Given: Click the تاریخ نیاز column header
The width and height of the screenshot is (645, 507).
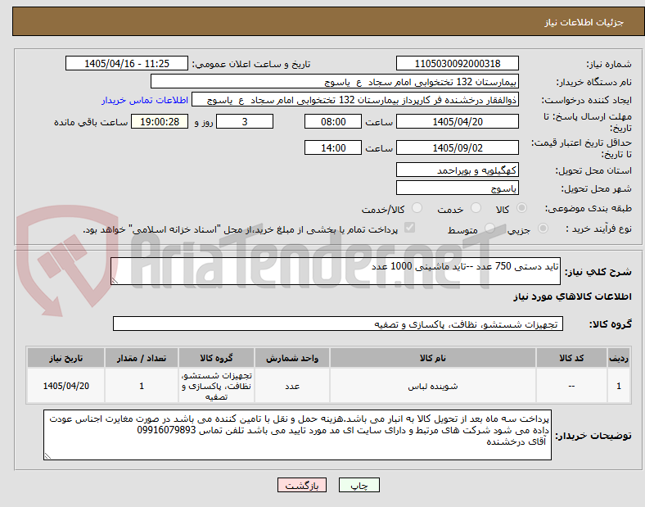Looking at the screenshot, I should 65,358.
